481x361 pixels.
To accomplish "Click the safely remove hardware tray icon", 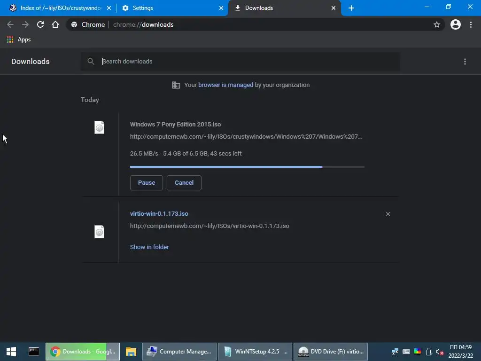I will (x=429, y=352).
